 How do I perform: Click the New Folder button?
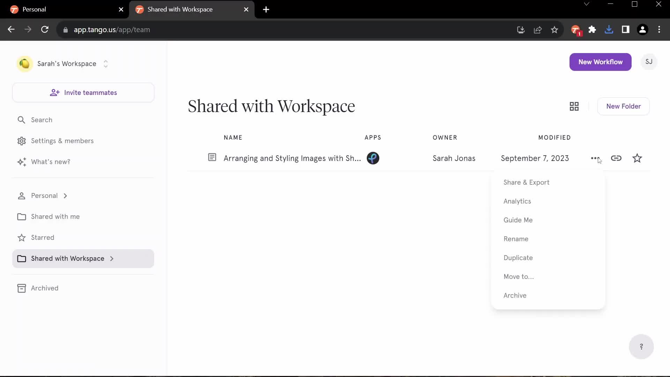[x=624, y=106]
